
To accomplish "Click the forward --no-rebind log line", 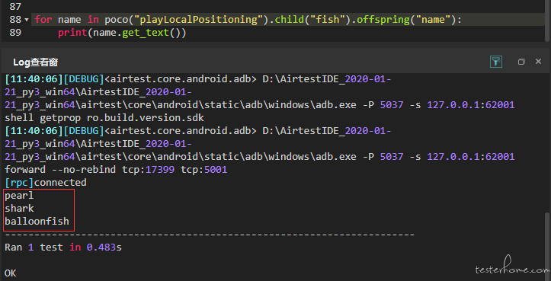I will [116, 170].
